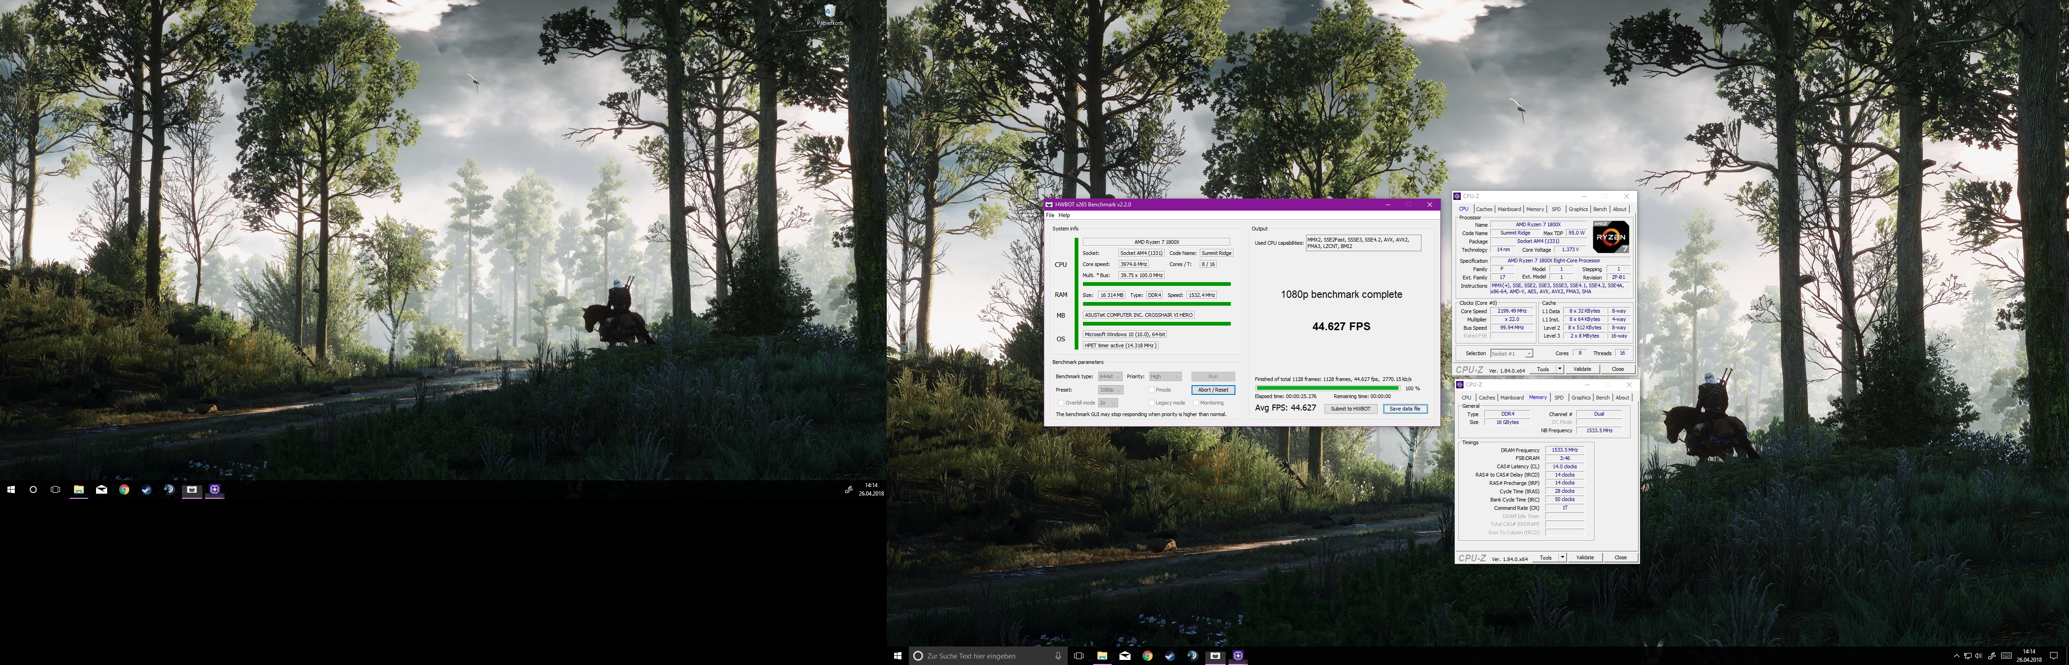Viewport: 2069px width, 665px height.
Task: Open Preset 1080p dropdown
Action: [1112, 389]
